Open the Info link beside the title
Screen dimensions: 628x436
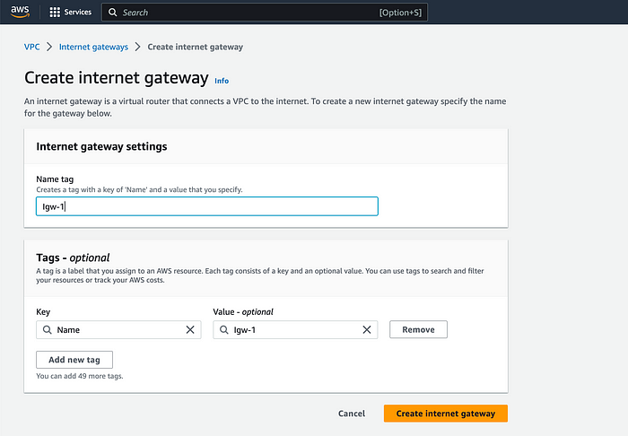point(222,81)
